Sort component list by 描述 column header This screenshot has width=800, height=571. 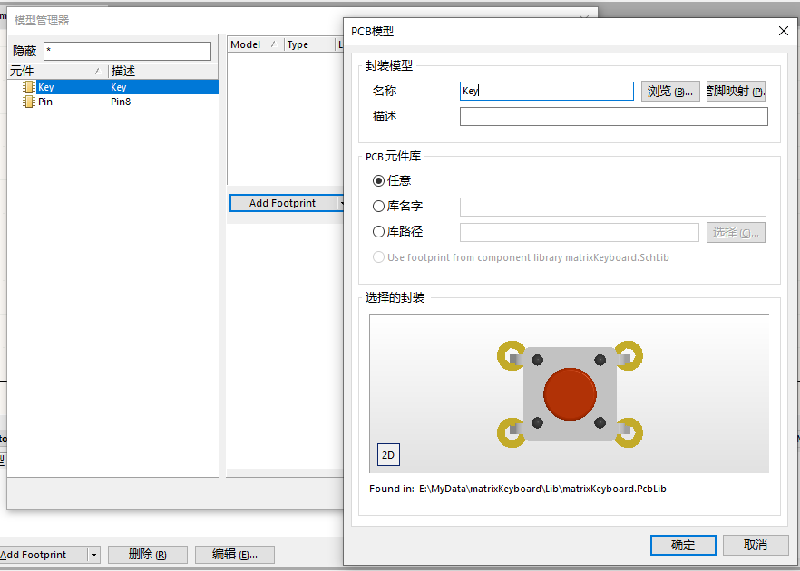[x=161, y=71]
